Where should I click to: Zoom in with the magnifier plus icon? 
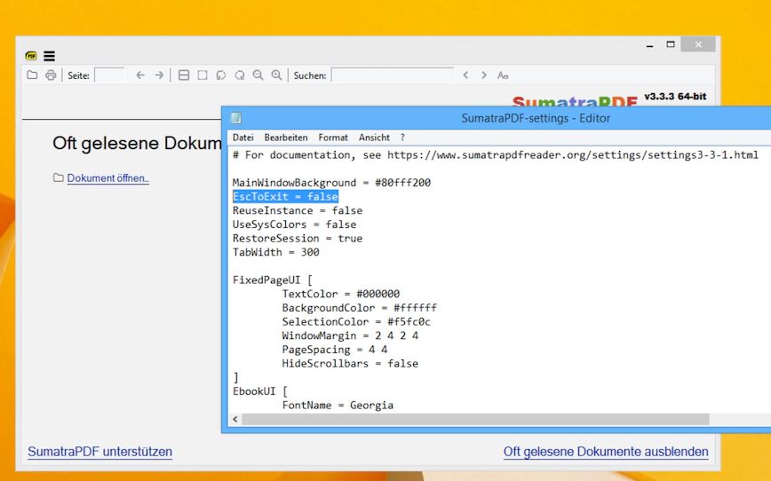[277, 75]
